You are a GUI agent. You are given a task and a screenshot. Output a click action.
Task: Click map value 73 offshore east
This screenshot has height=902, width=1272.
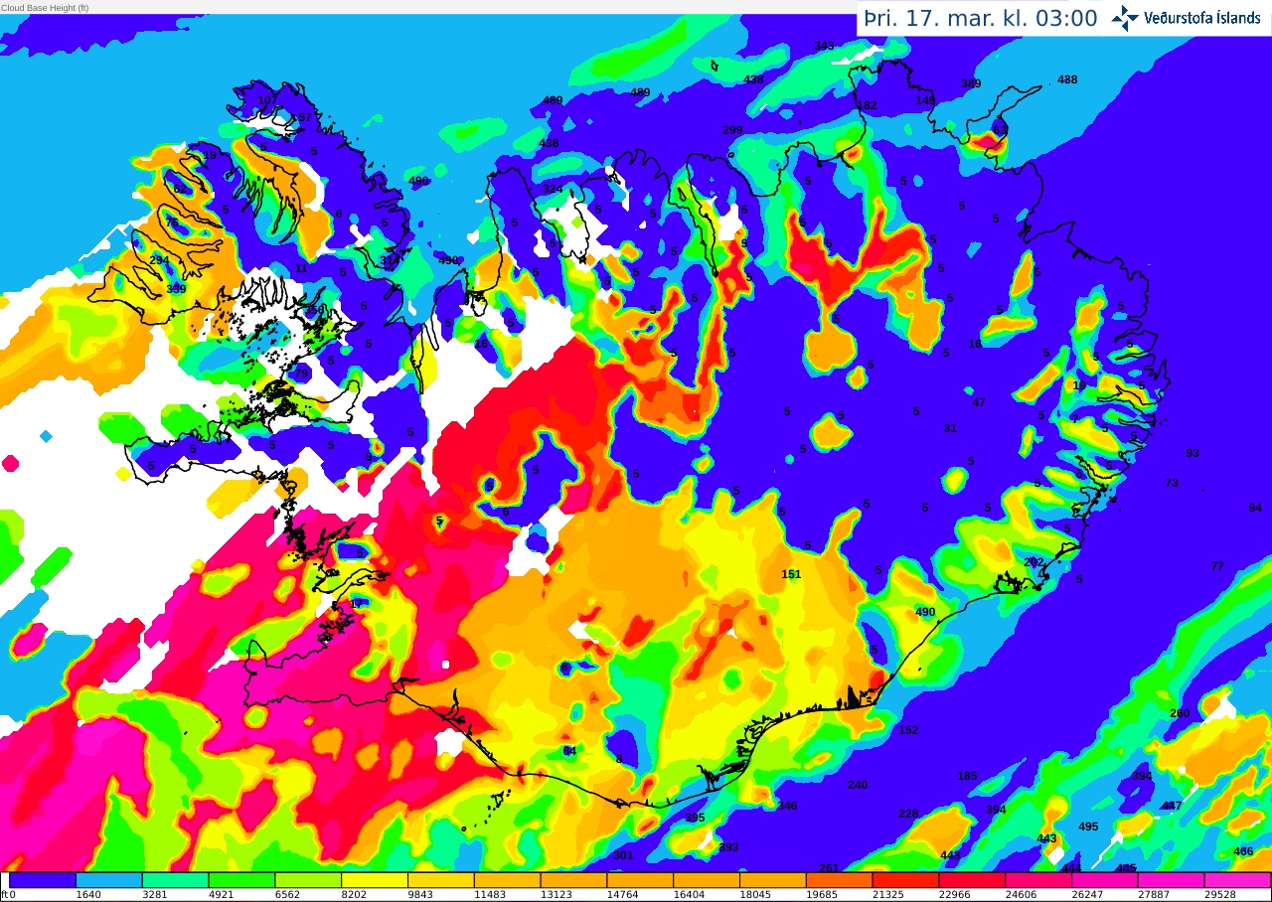point(1172,483)
